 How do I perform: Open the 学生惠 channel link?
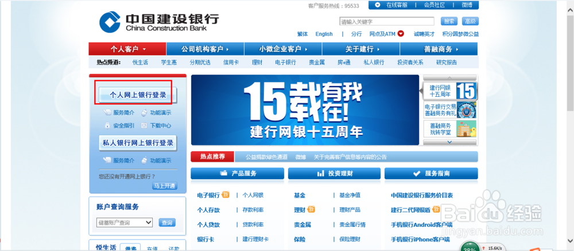click(169, 62)
